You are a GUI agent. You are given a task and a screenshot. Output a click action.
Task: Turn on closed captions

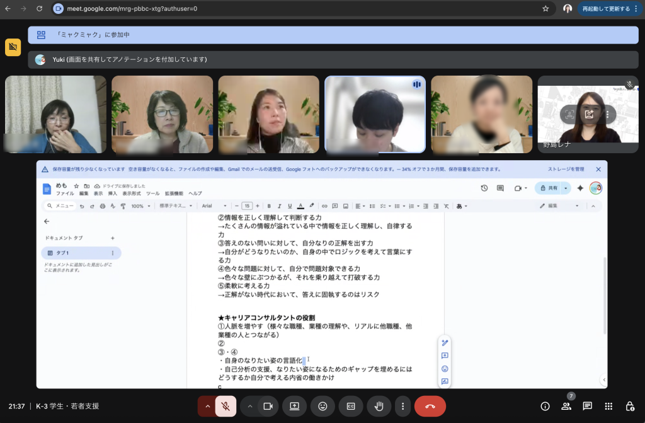[x=351, y=407]
